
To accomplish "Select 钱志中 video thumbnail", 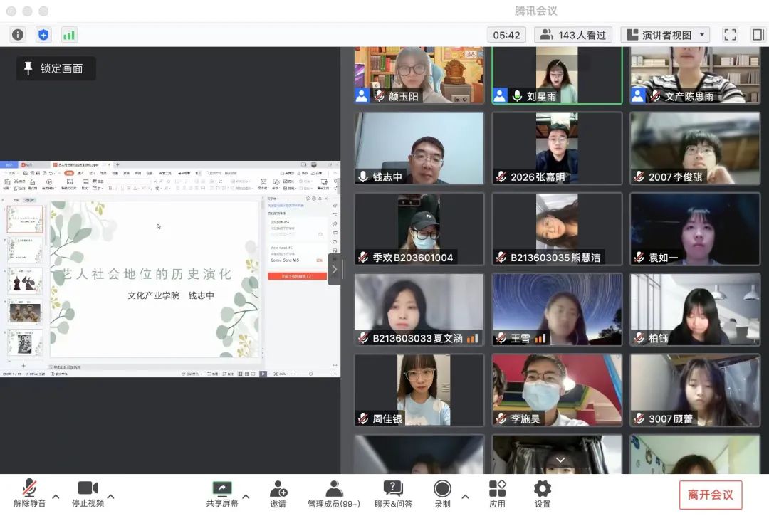I will (419, 148).
